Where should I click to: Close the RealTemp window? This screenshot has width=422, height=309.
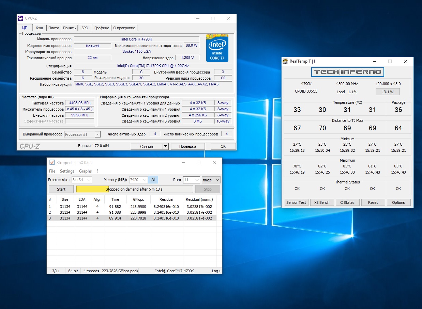click(x=405, y=61)
